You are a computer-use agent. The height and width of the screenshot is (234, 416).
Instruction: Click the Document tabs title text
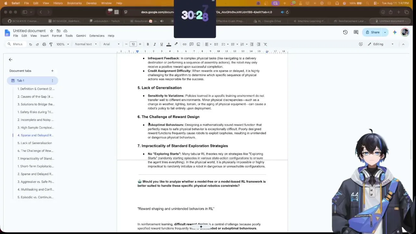[20, 71]
